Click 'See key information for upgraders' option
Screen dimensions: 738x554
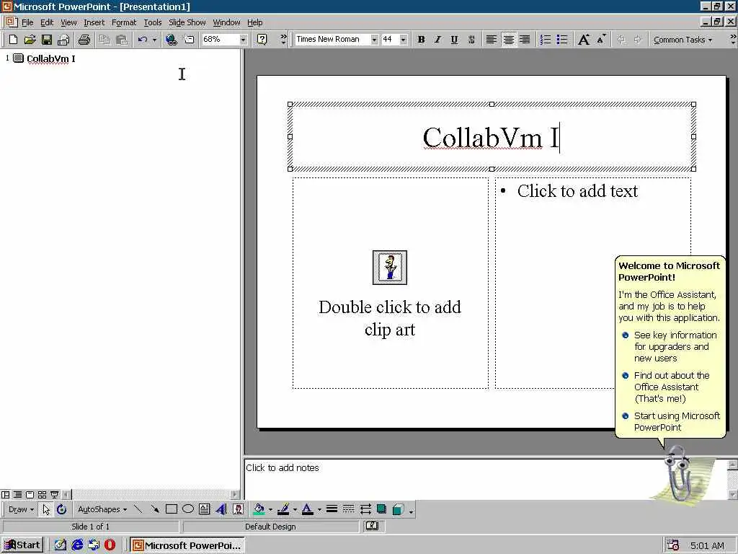click(x=670, y=346)
